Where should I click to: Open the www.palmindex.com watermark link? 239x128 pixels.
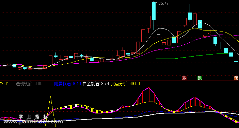(x=33, y=122)
